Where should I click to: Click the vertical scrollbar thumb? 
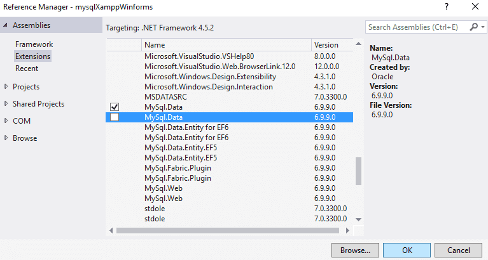click(x=359, y=171)
